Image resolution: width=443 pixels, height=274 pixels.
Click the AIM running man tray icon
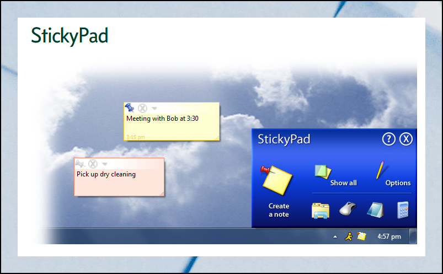(349, 237)
